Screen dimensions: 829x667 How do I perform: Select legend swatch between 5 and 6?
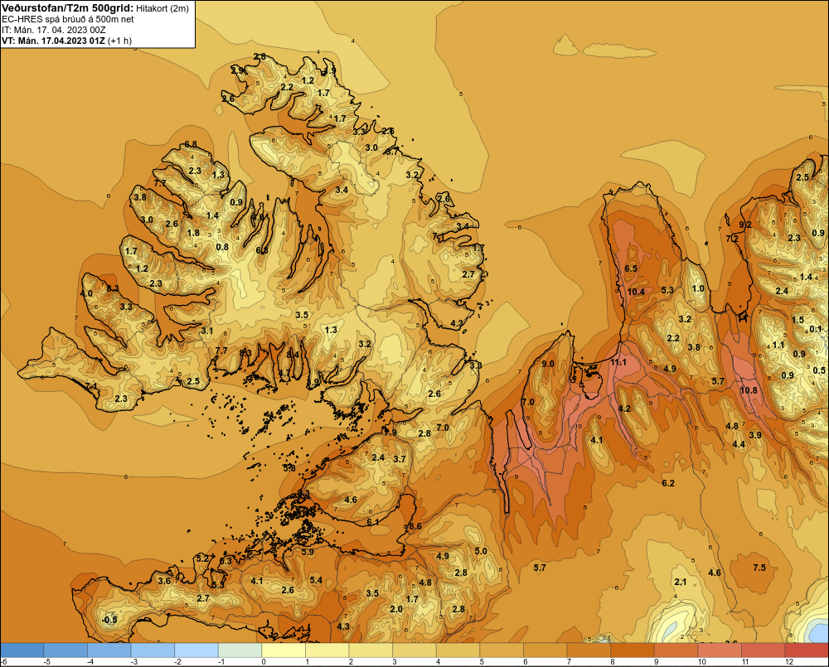[x=502, y=650]
